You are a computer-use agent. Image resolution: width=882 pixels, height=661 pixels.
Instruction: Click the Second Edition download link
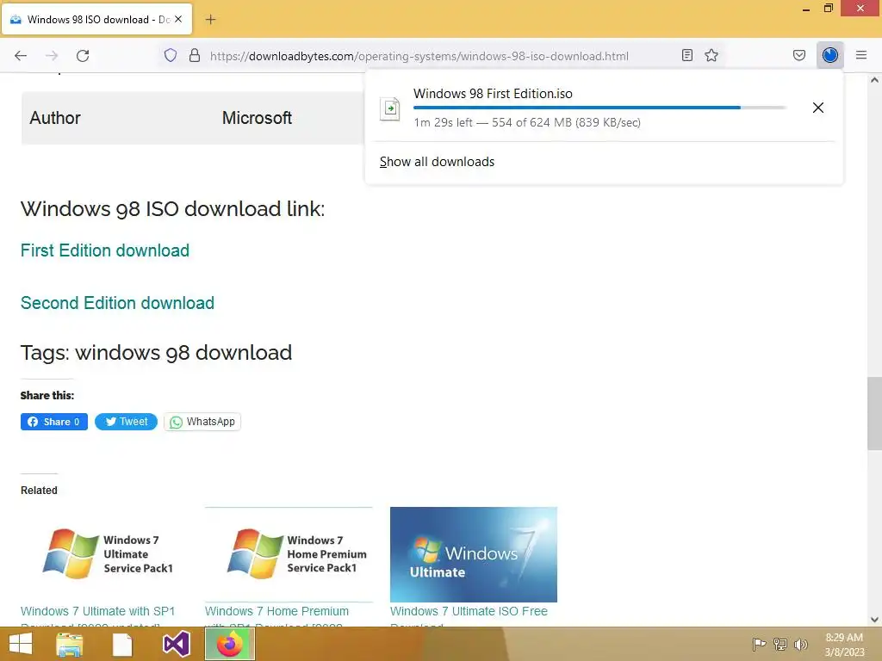(x=117, y=303)
